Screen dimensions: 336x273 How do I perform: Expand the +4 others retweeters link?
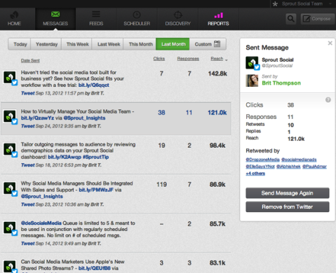[x=255, y=174]
